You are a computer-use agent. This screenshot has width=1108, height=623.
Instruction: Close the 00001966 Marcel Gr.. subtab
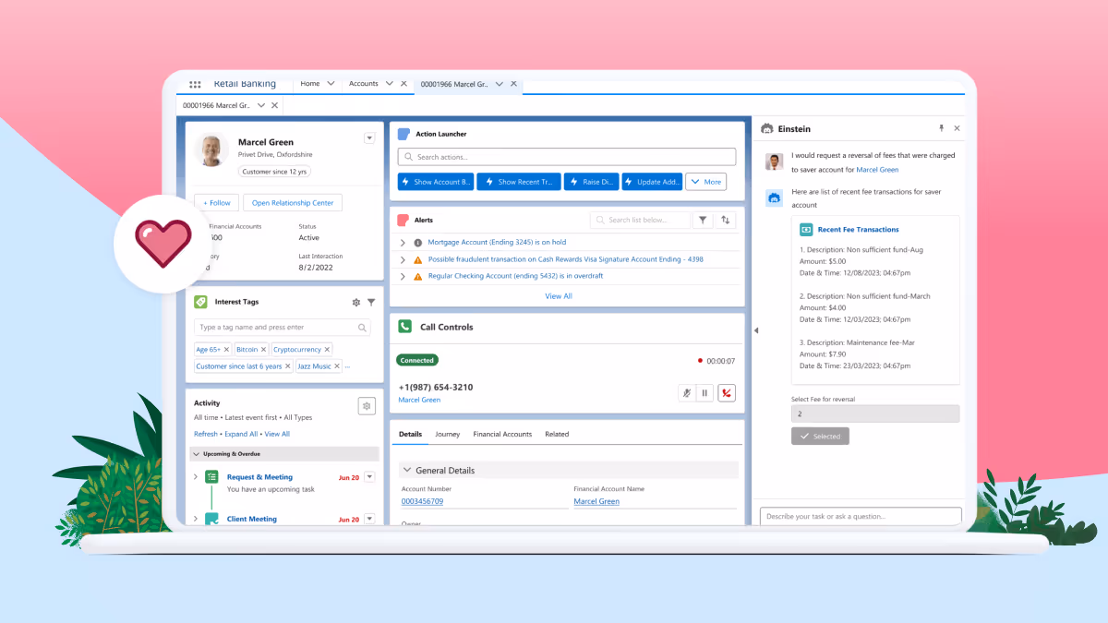point(274,105)
